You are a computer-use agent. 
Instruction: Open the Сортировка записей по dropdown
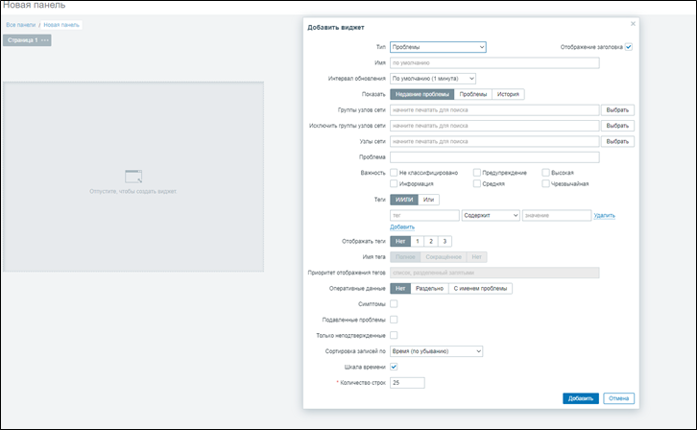(x=436, y=351)
